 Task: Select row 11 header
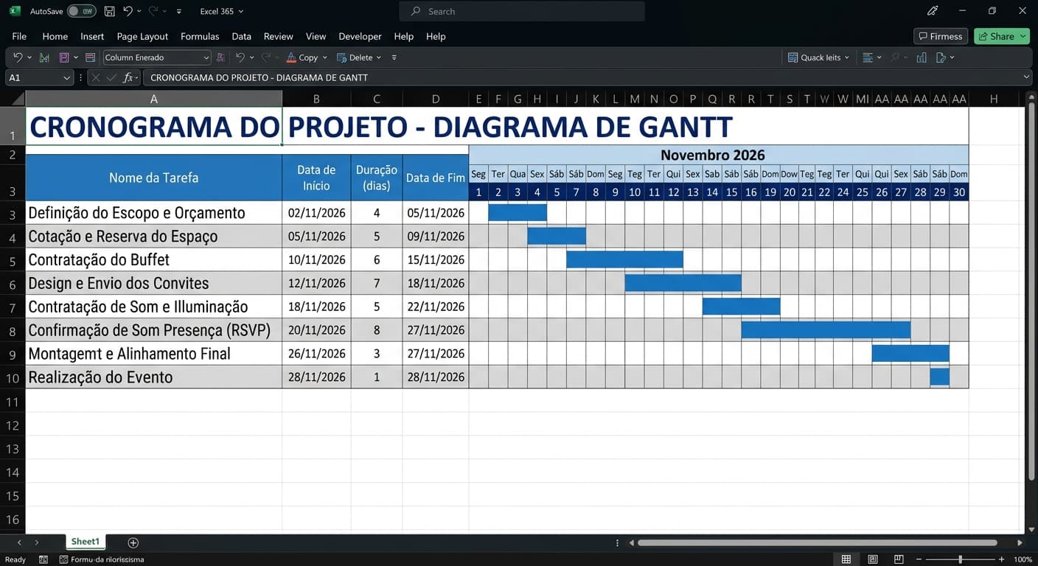[x=13, y=402]
